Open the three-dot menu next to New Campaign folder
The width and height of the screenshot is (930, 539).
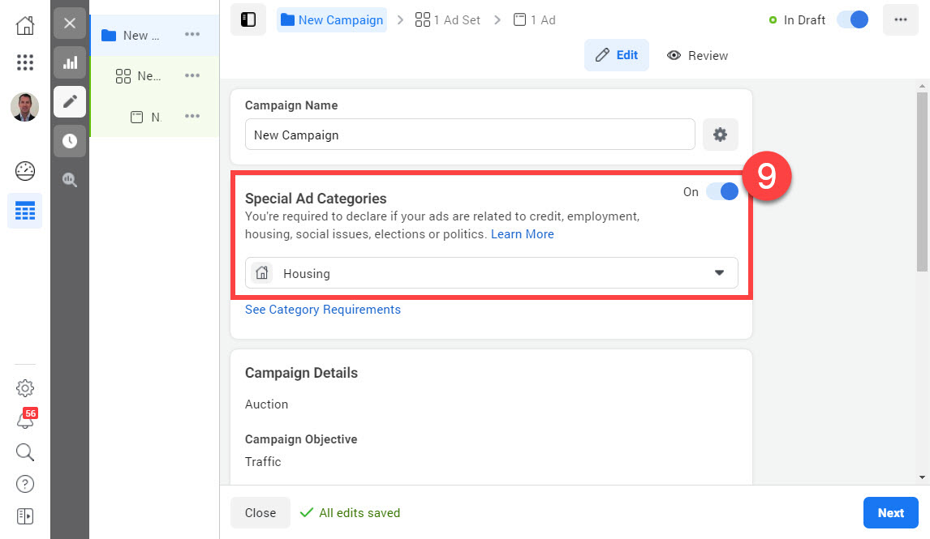(x=192, y=35)
